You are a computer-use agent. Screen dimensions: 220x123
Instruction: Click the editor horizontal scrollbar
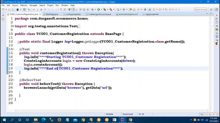point(111,111)
